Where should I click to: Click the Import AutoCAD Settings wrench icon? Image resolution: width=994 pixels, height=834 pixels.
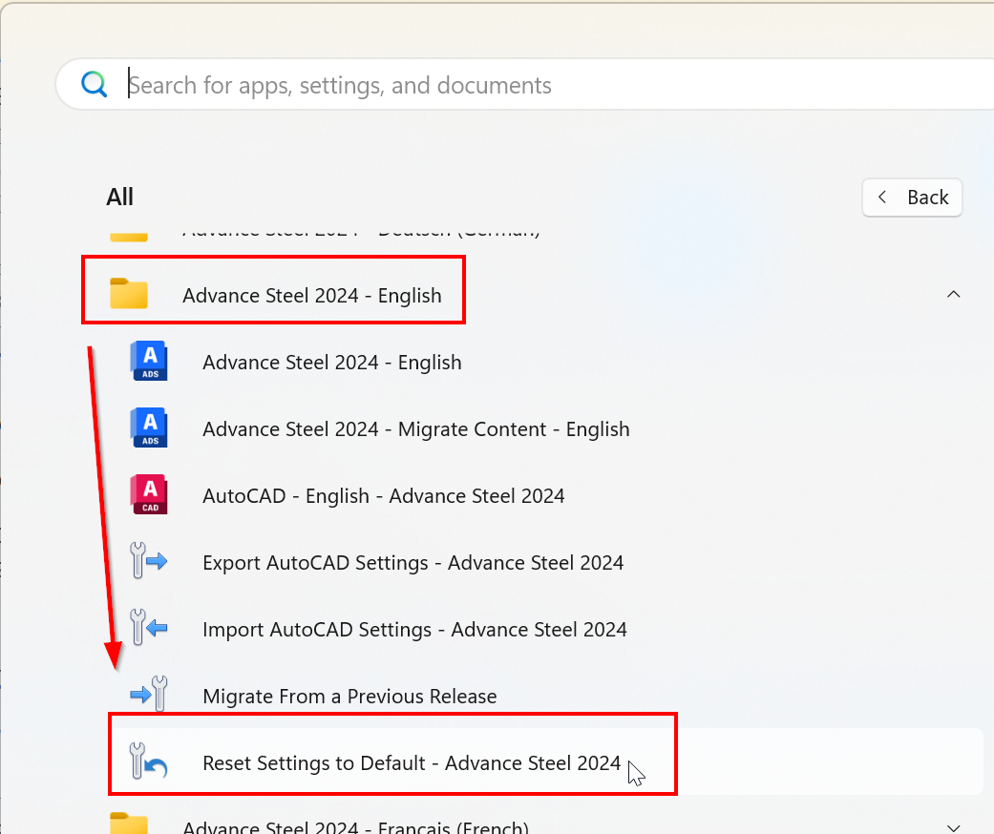tap(149, 629)
